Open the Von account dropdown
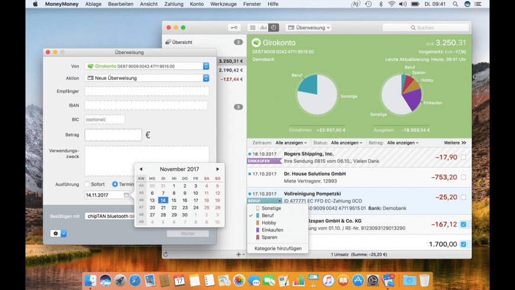Image resolution: width=515 pixels, height=290 pixels. point(147,66)
